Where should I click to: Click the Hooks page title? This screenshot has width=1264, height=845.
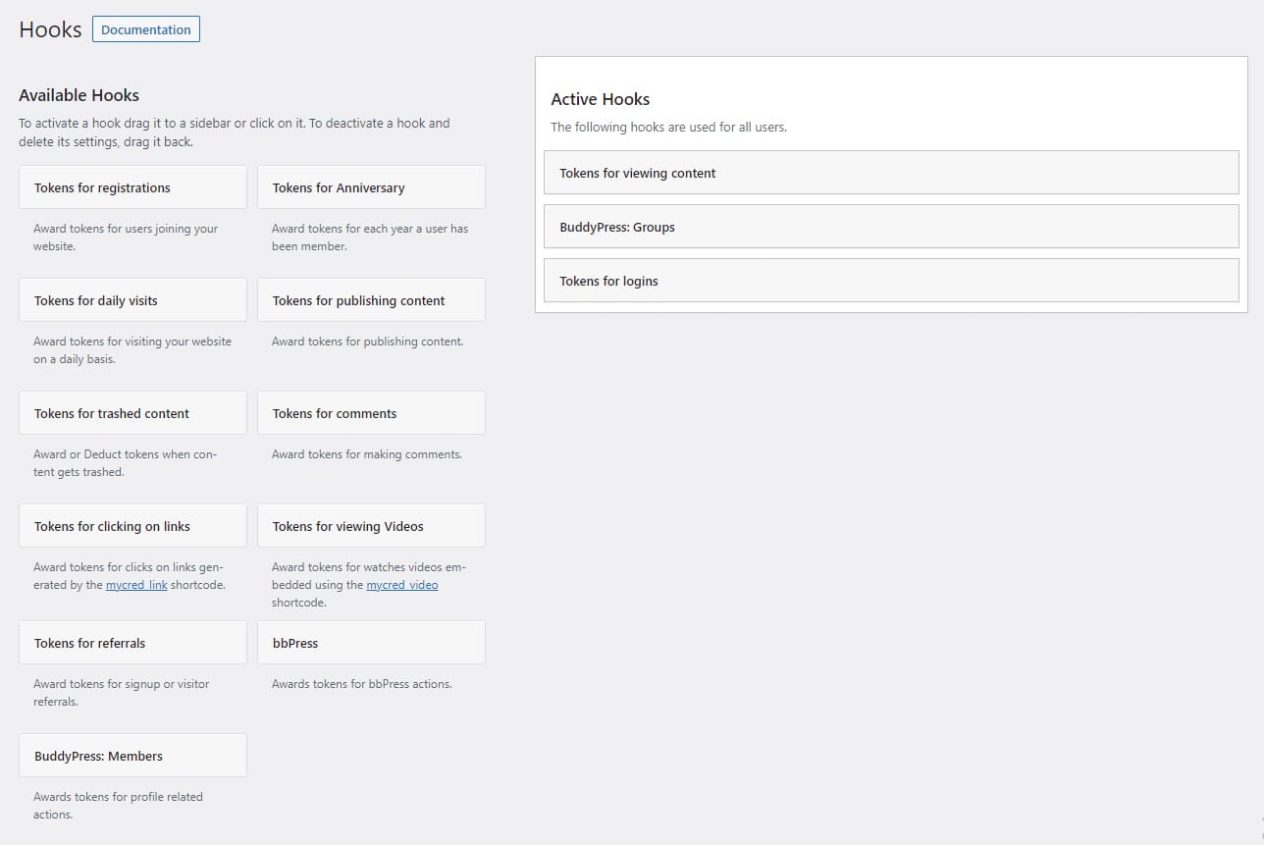tap(50, 29)
